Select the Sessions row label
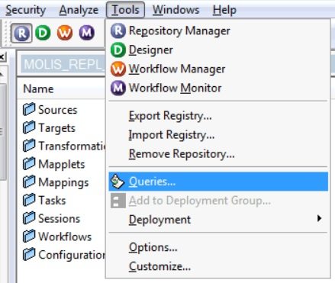Screen dimensions: 335x283 pyautogui.click(x=60, y=219)
